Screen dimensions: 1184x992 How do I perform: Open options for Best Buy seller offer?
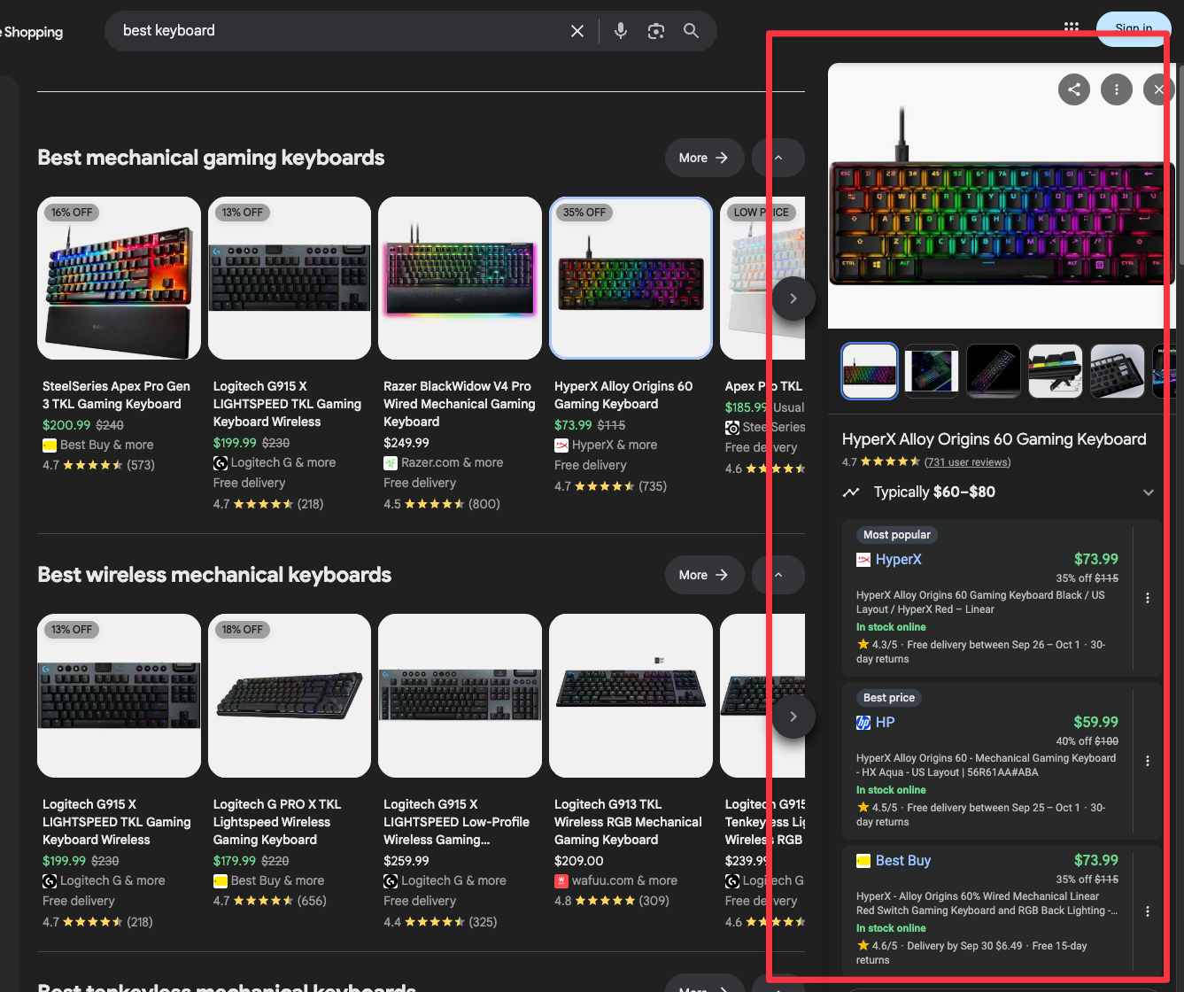tap(1148, 911)
